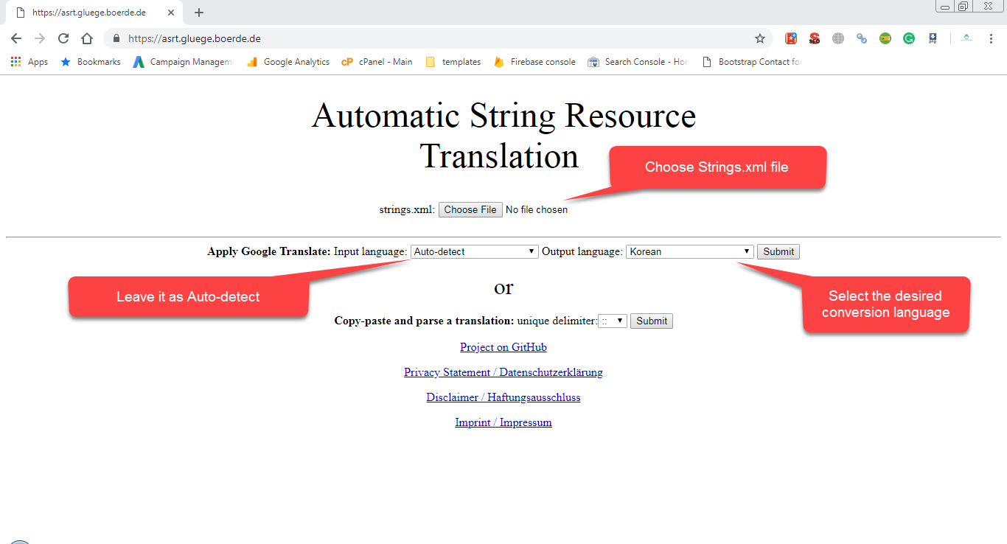Bookmark this page with the star icon

coord(760,38)
